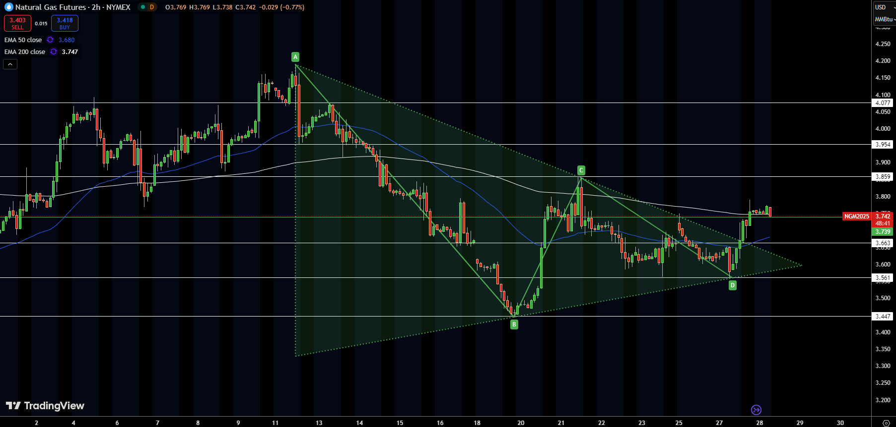Open the MMBtu unit dropdown
Image resolution: width=896 pixels, height=427 pixels.
coord(884,19)
